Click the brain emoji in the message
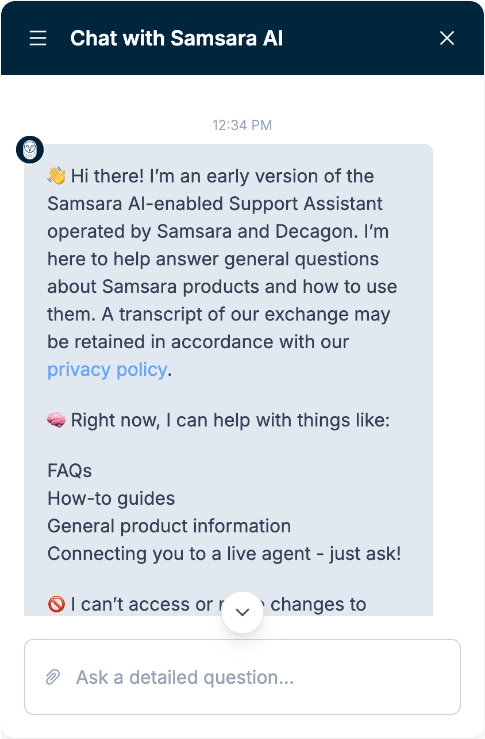 coord(56,421)
